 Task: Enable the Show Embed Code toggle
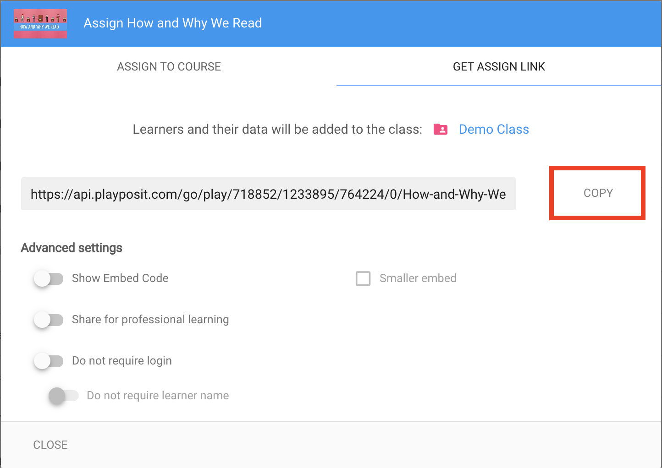point(49,278)
